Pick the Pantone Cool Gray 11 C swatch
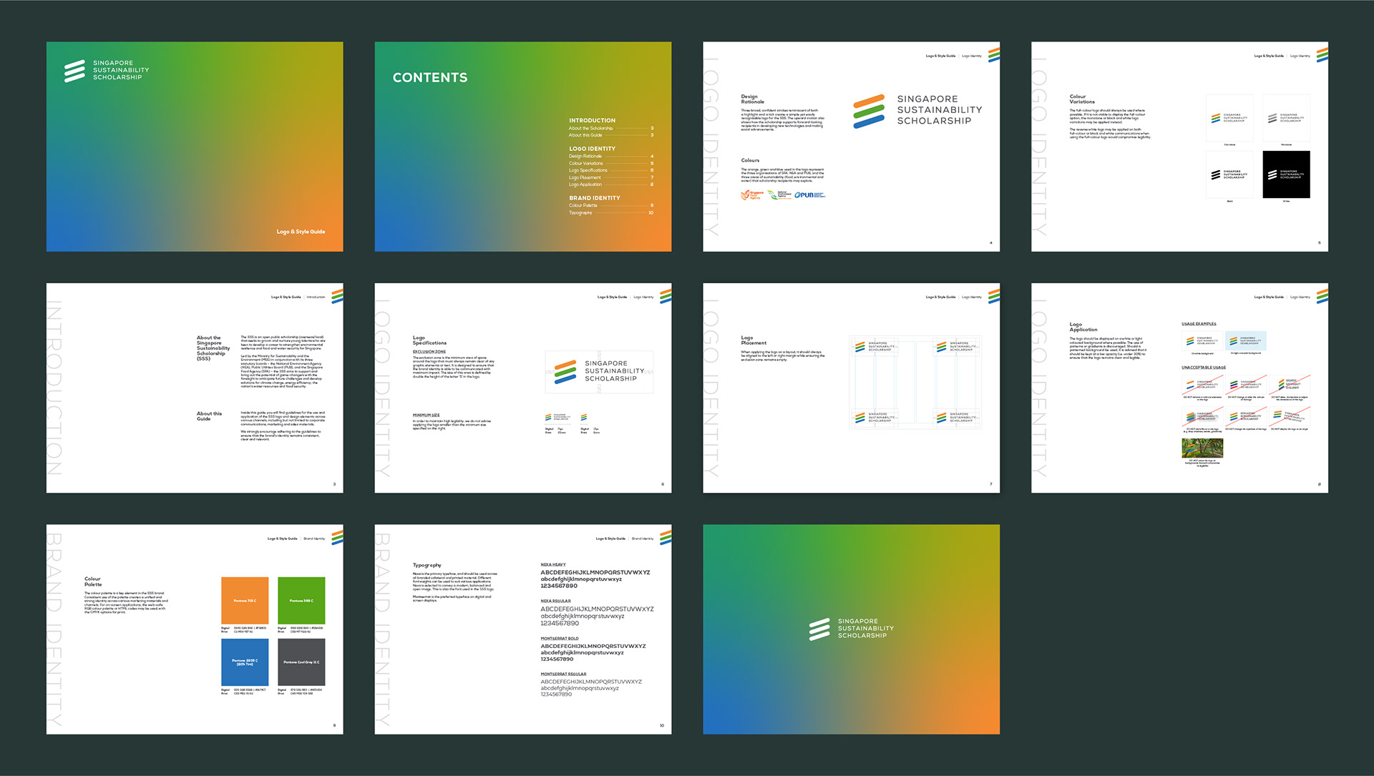Image resolution: width=1374 pixels, height=776 pixels. [x=301, y=662]
